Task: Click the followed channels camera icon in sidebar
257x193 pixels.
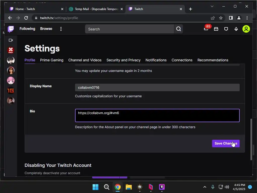Action: pyautogui.click(x=11, y=40)
